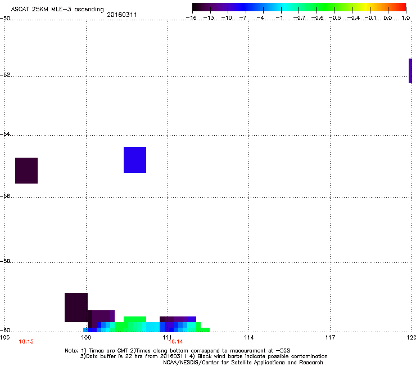Click the bright green block above the -60 line
Image resolution: width=416 pixels, height=366 pixels.
pos(135,319)
